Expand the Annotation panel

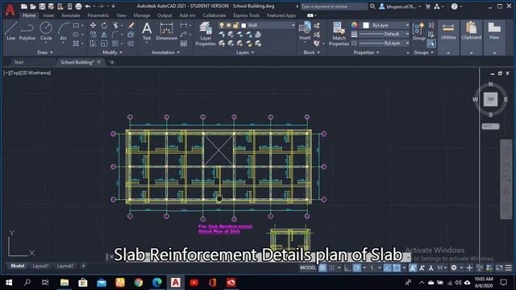tap(165, 52)
